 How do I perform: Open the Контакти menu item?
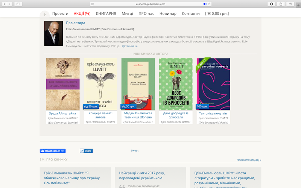click(x=191, y=14)
